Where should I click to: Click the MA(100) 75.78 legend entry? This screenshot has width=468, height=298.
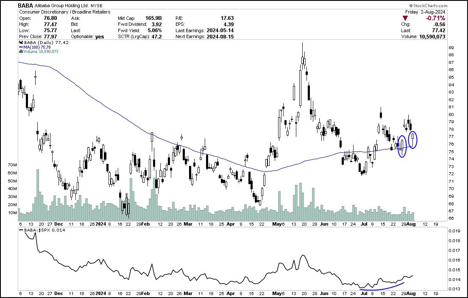pyautogui.click(x=35, y=47)
